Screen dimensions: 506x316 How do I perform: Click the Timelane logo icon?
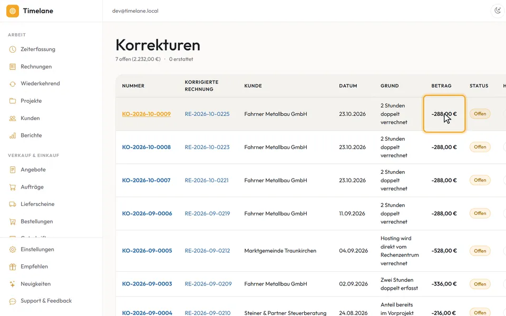pyautogui.click(x=13, y=11)
